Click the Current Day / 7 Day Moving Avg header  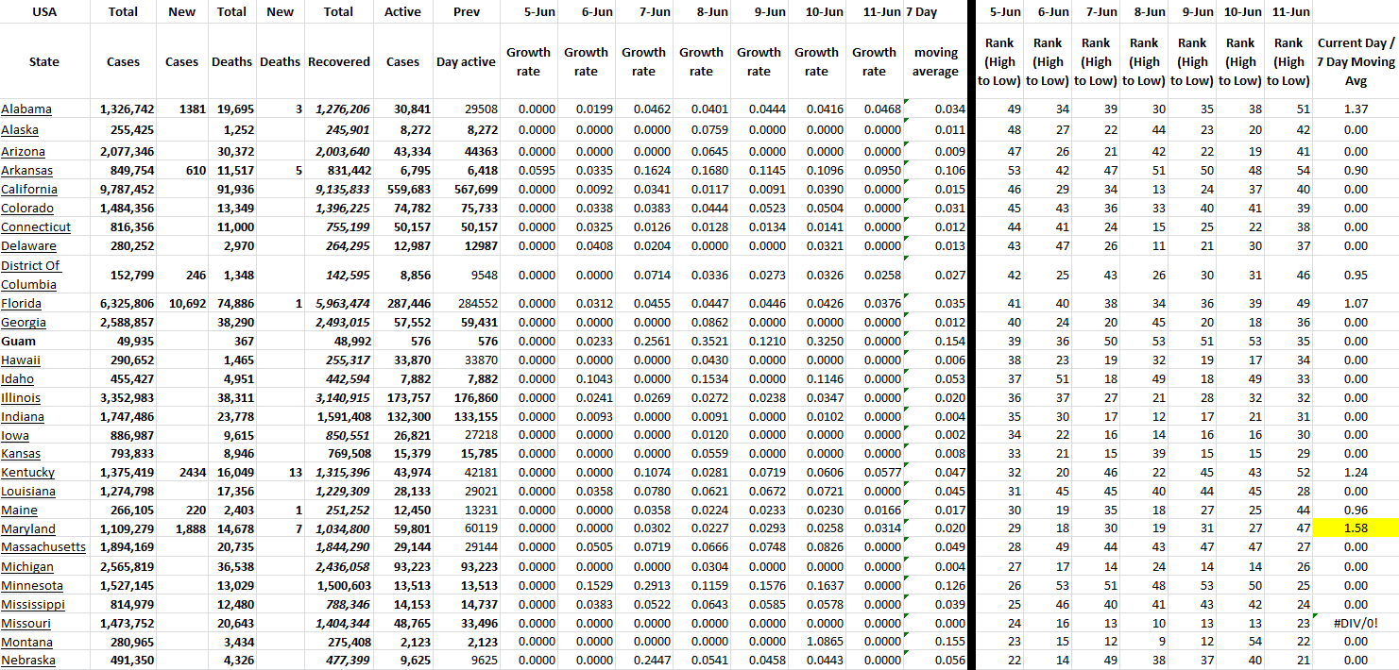pyautogui.click(x=1355, y=62)
